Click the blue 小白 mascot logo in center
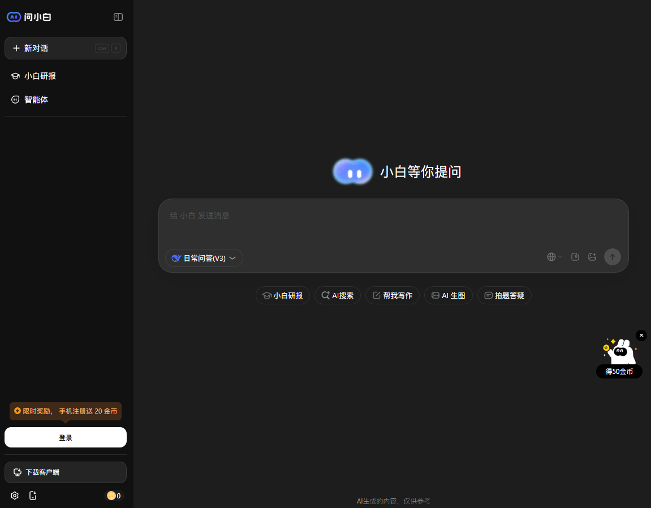651x508 pixels. click(x=353, y=171)
